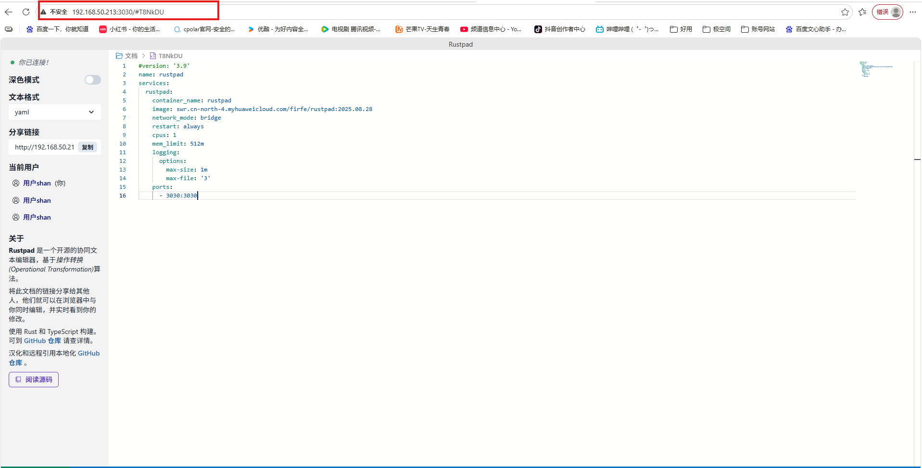The width and height of the screenshot is (922, 468).
Task: Click the share link URL field
Action: (x=44, y=148)
